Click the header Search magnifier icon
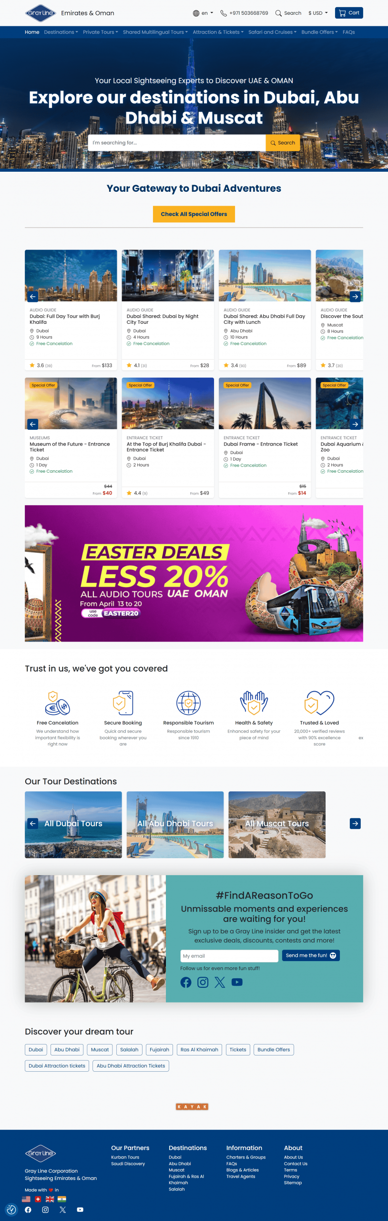The height and width of the screenshot is (1221, 388). pos(278,13)
